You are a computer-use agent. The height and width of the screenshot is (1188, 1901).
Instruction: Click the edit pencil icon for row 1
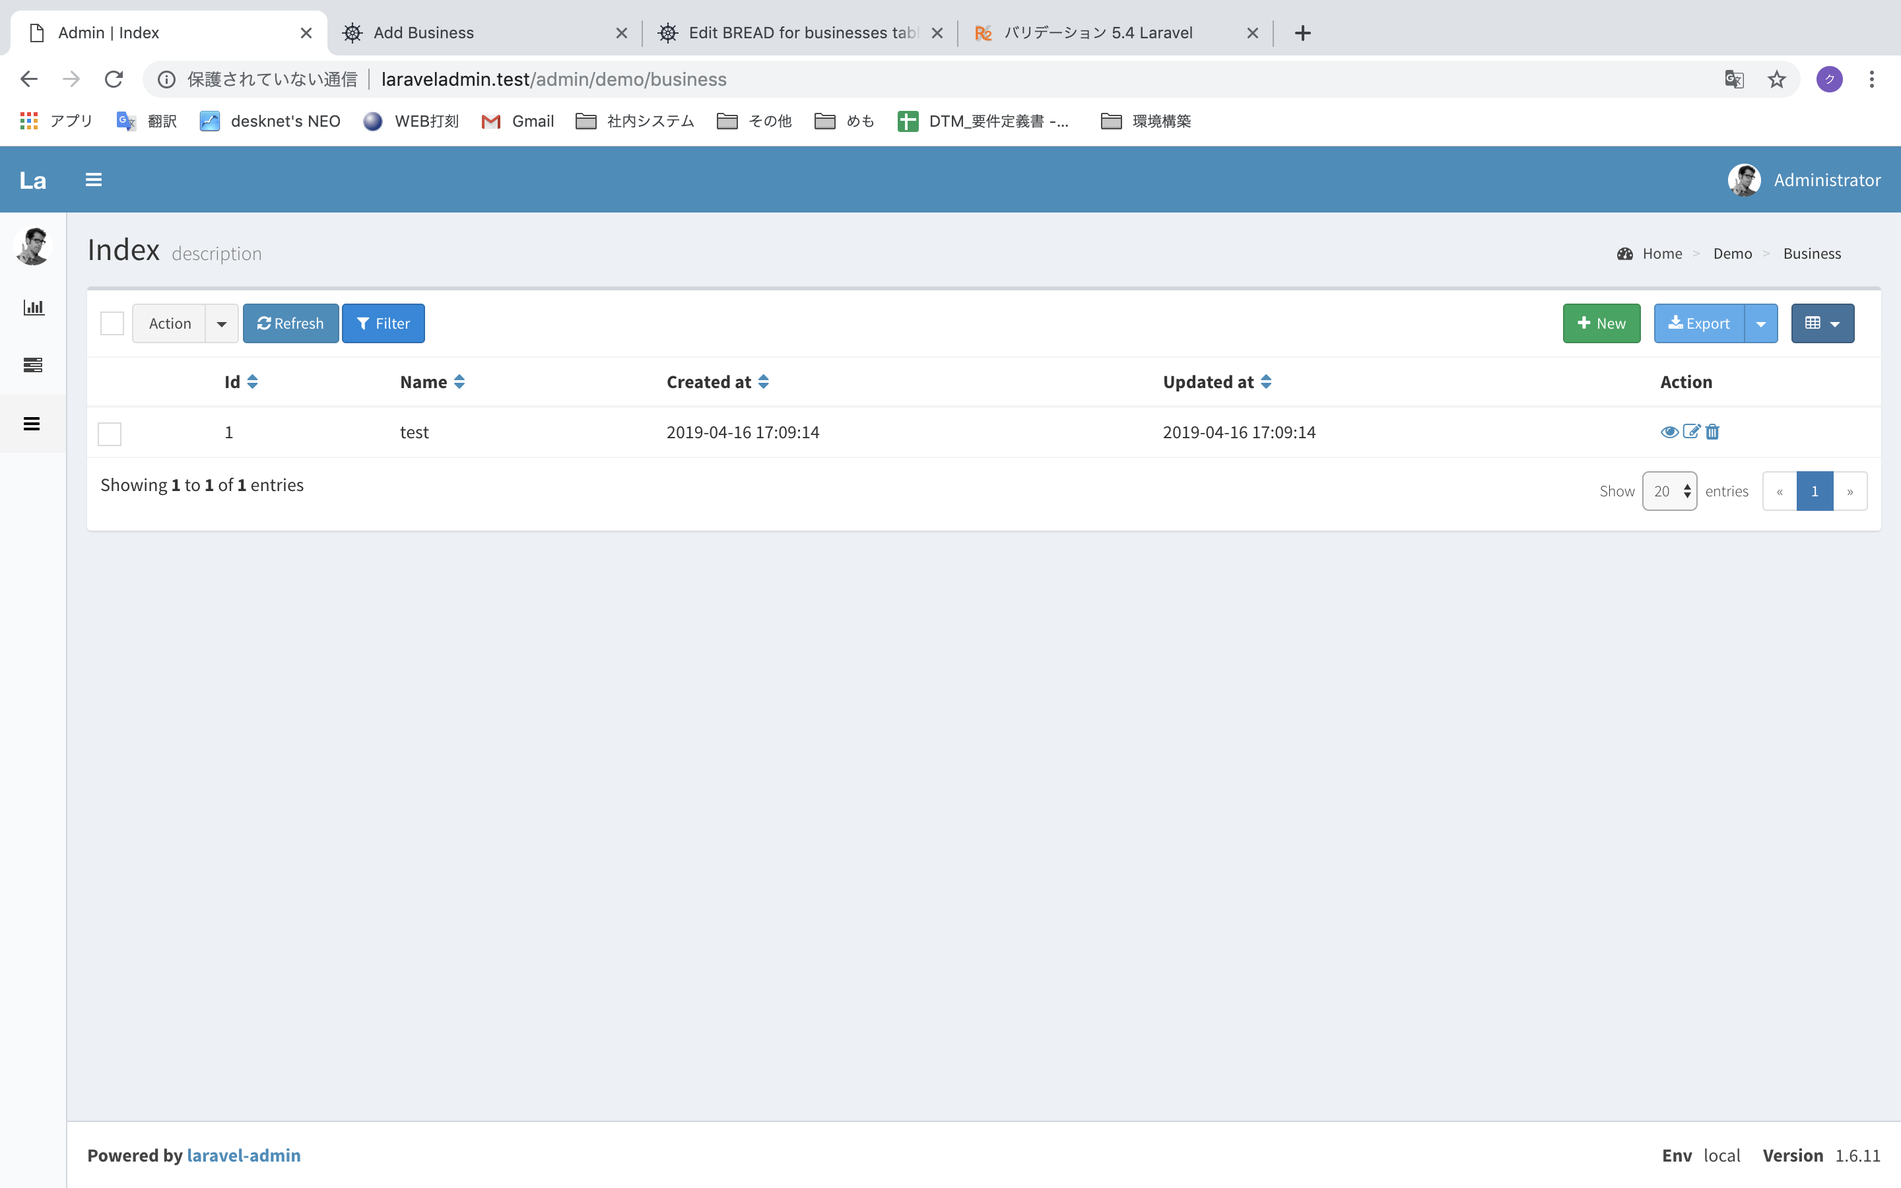pos(1691,432)
